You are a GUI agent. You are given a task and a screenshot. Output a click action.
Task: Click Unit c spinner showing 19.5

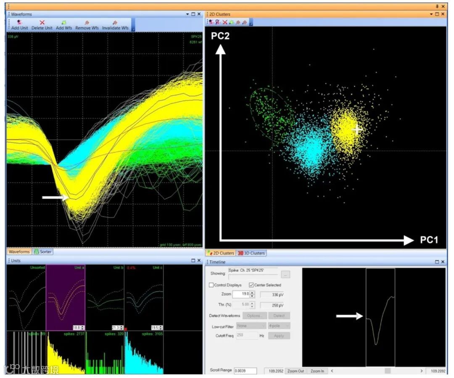point(157,328)
